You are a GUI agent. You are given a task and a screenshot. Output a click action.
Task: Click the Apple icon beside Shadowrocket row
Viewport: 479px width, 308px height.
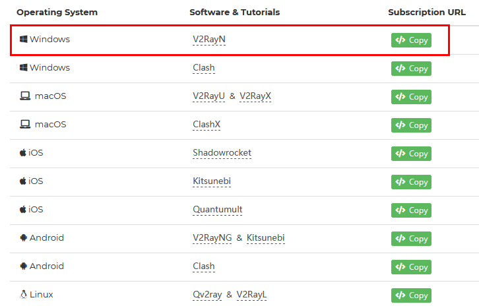point(23,153)
